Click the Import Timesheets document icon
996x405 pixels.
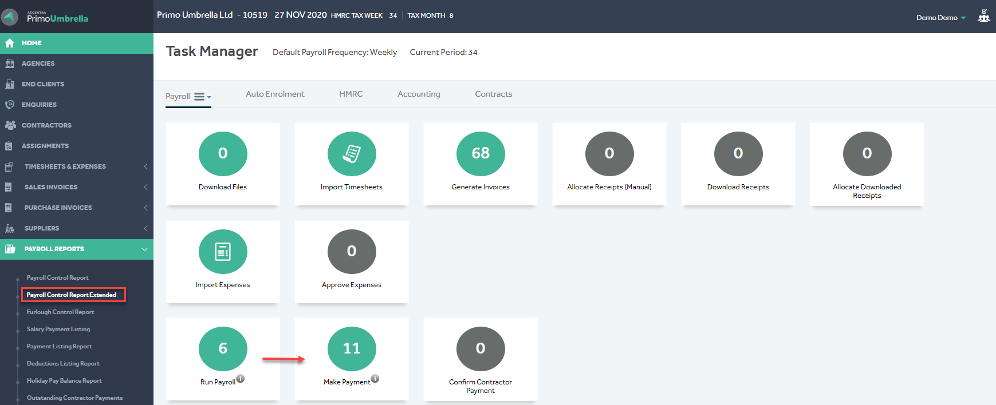(352, 154)
